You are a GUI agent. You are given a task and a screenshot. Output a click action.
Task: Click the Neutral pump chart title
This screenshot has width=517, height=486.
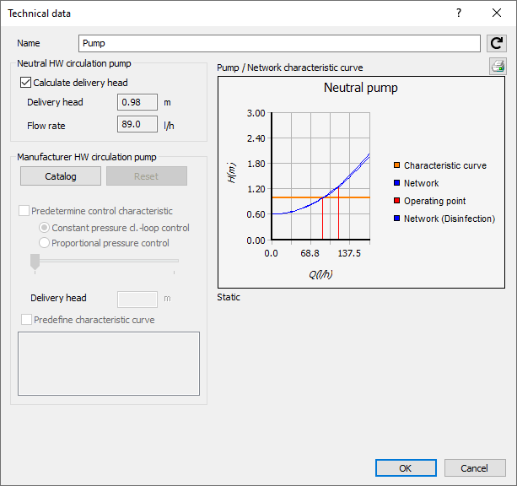coord(361,88)
